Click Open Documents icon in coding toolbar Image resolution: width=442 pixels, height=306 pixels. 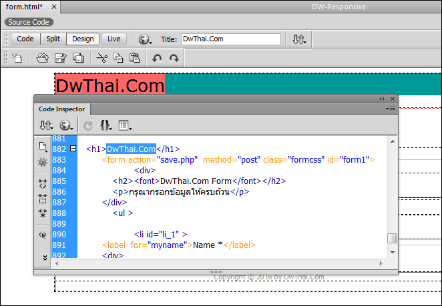[x=43, y=147]
